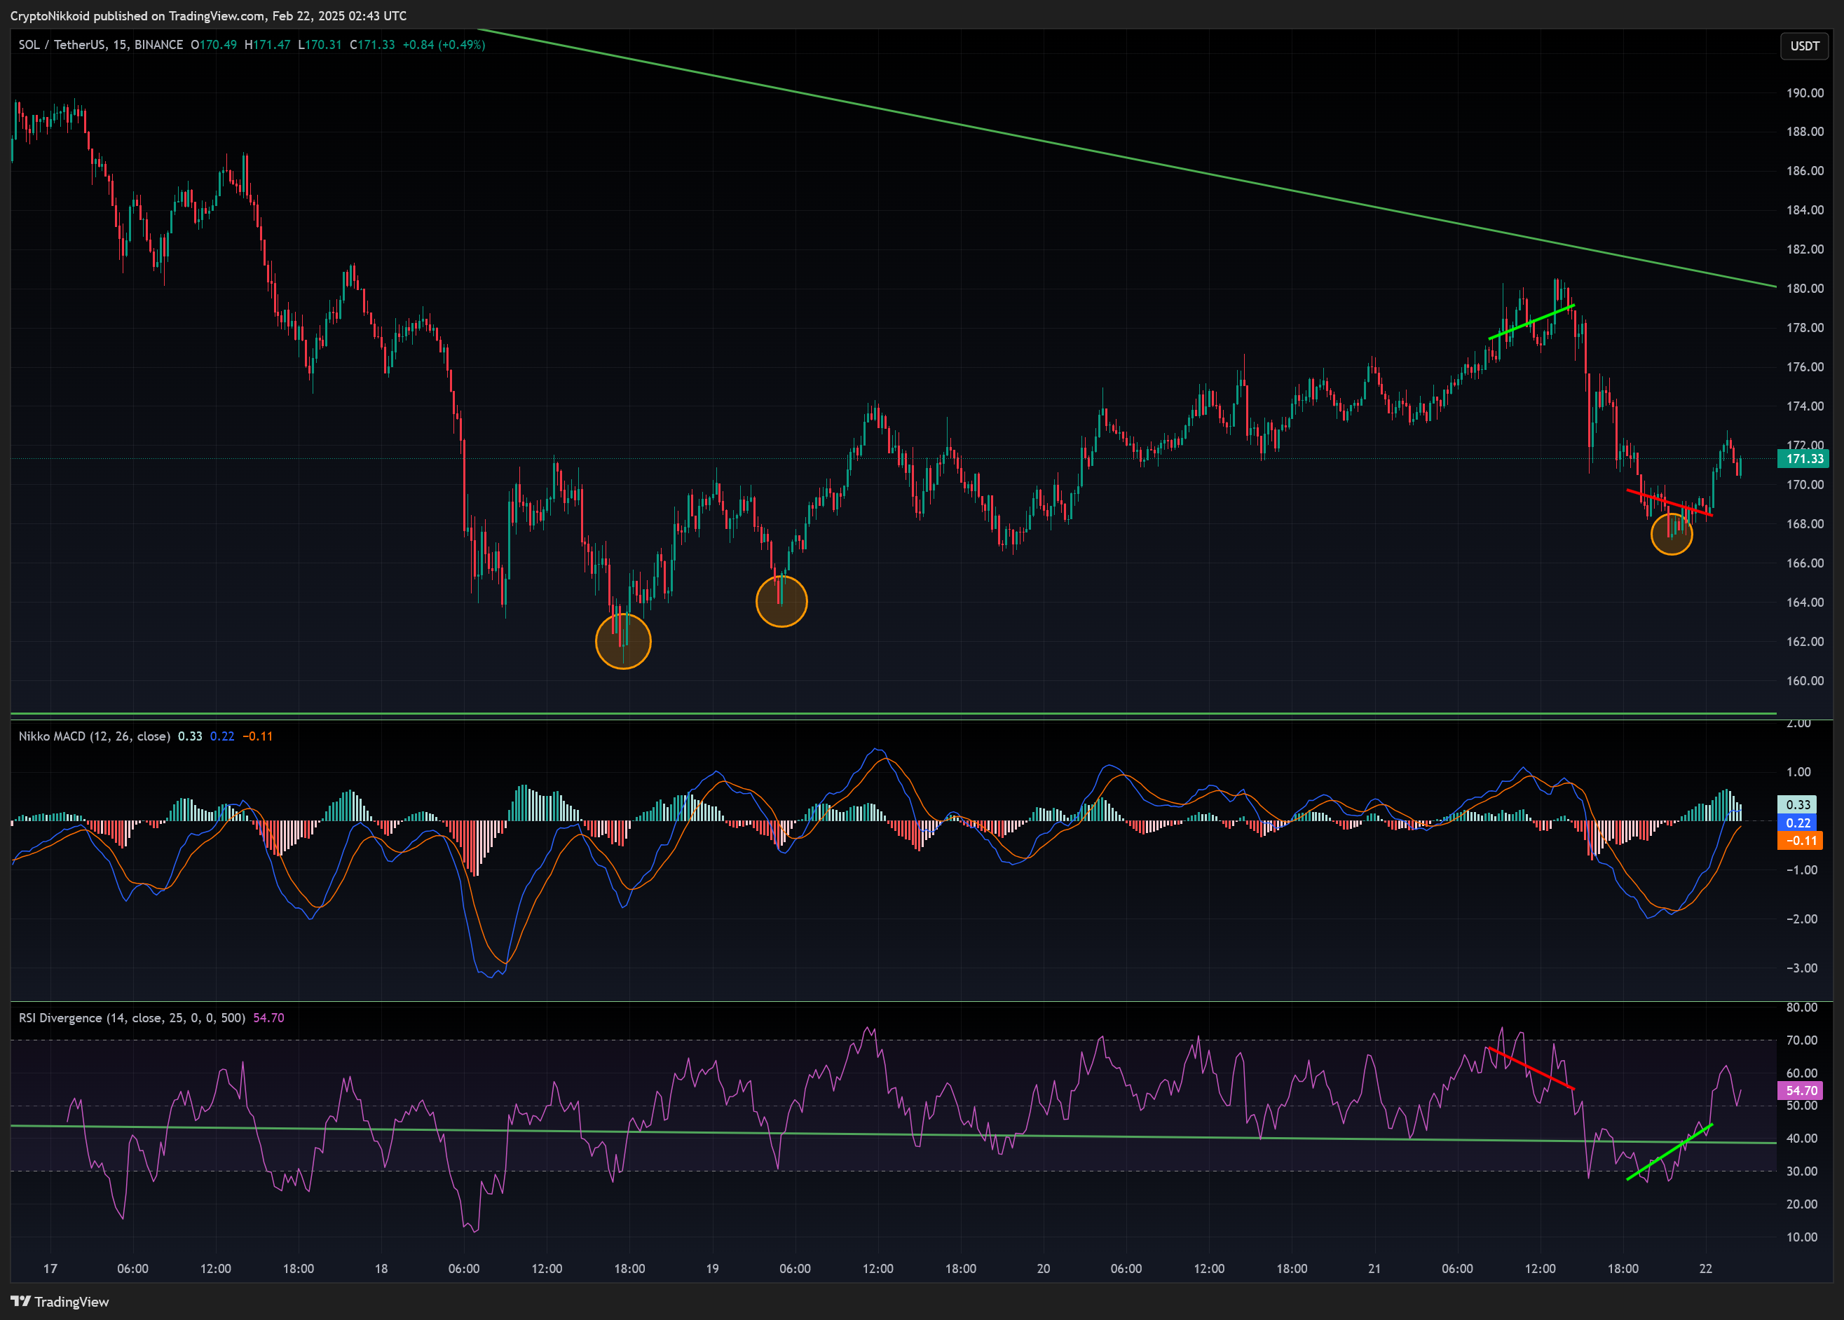This screenshot has width=1844, height=1320.
Task: Click the RSI legend value 54.70
Action: (269, 1017)
